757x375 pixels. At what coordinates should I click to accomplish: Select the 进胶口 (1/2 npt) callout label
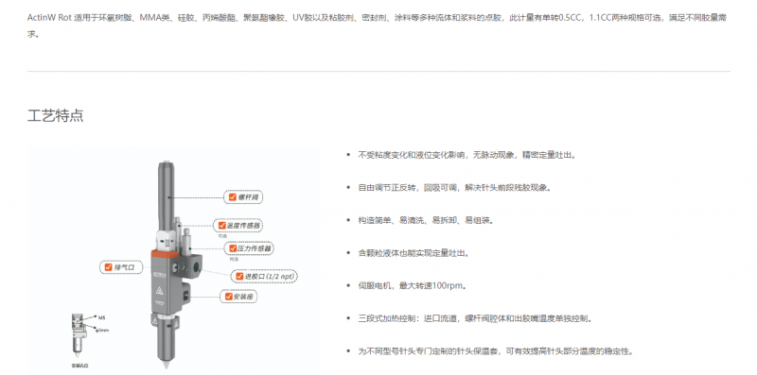[x=264, y=276]
